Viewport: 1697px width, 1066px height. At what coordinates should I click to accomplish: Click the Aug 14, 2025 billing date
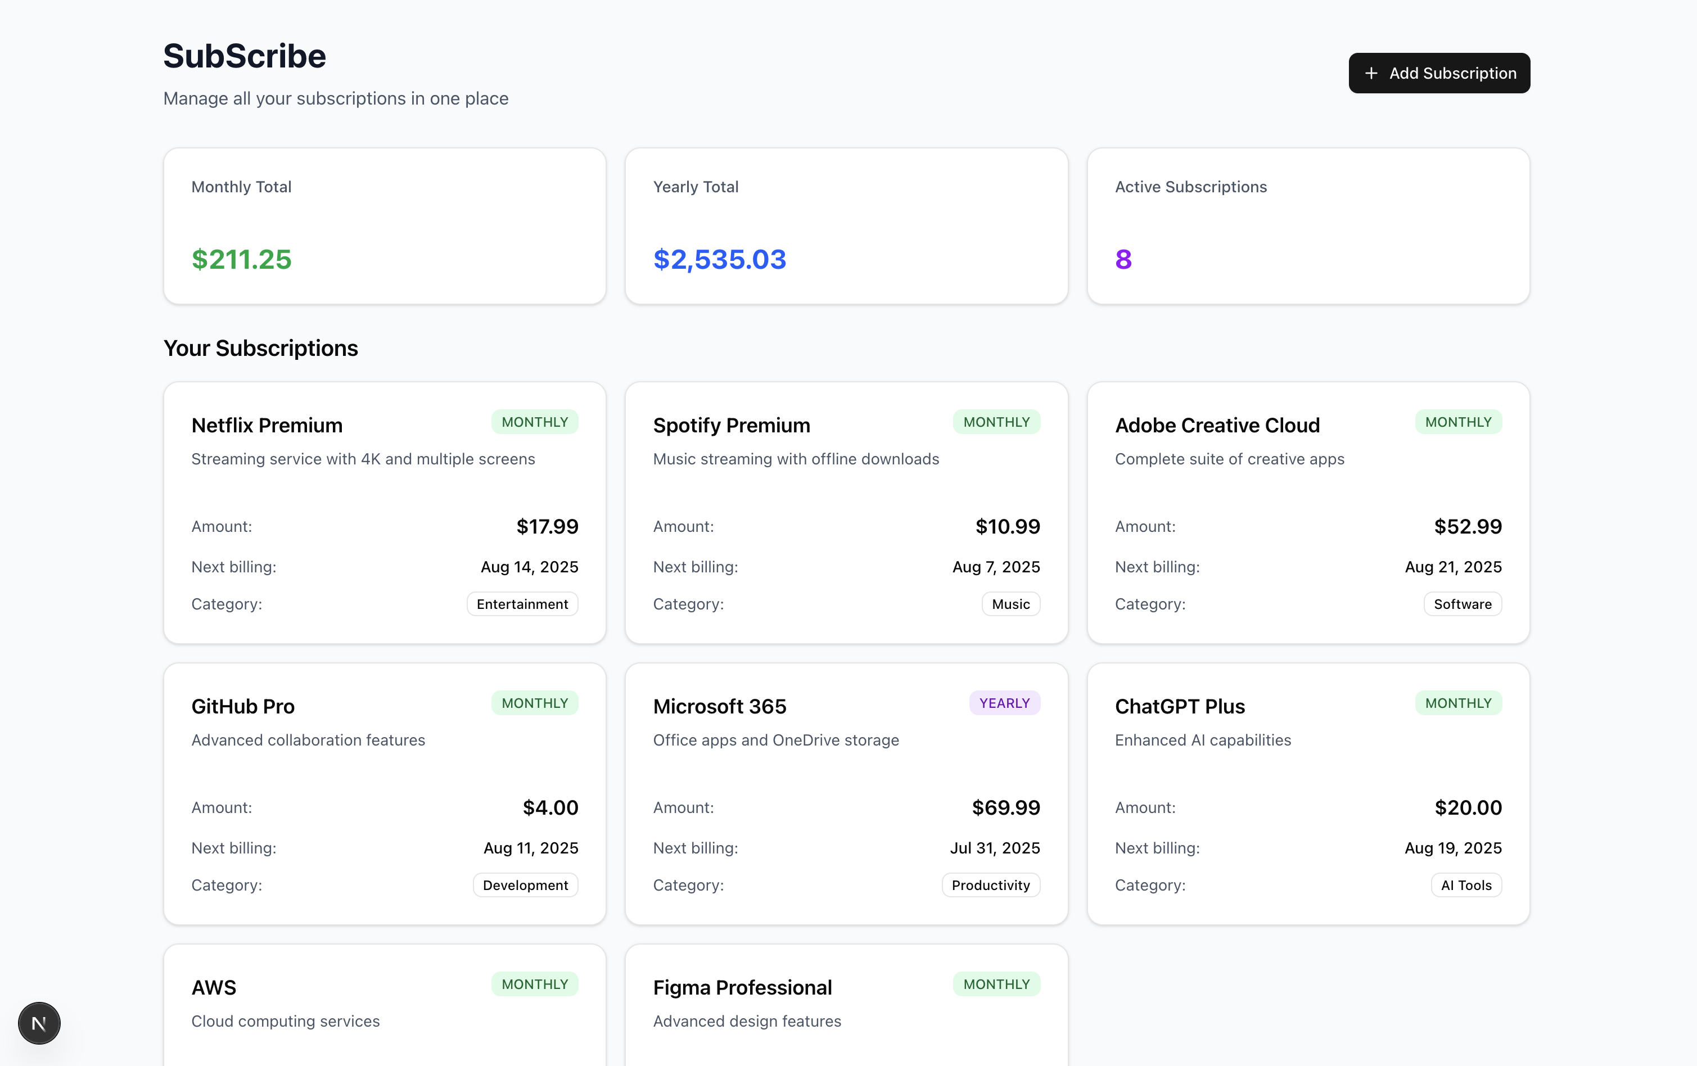point(529,567)
